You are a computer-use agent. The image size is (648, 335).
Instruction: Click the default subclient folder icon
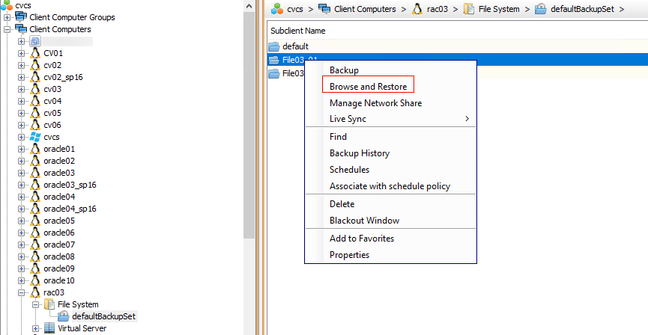pos(275,46)
